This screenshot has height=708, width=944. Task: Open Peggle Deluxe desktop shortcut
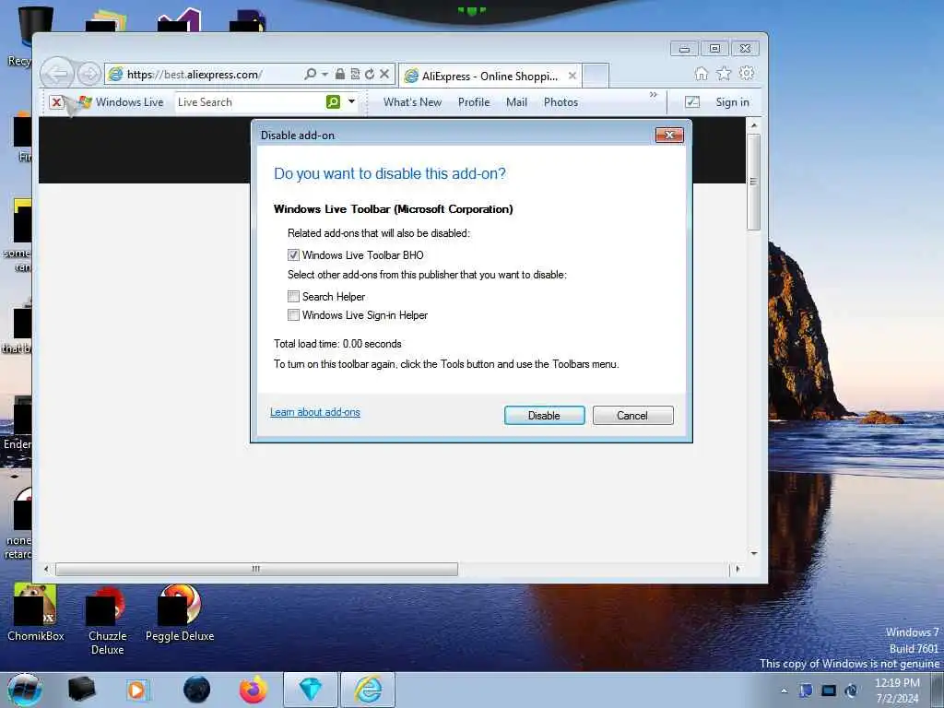180,613
